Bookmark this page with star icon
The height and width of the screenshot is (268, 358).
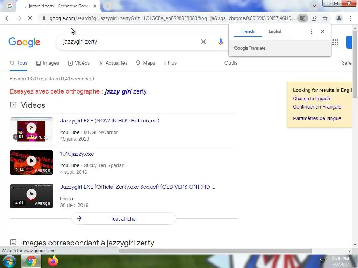[x=325, y=18]
